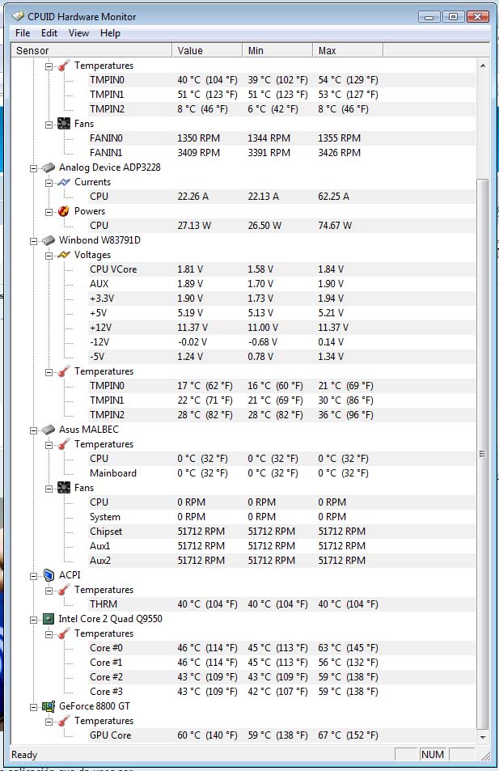The width and height of the screenshot is (499, 771).
Task: Click the Powers flame icon
Action: (64, 211)
